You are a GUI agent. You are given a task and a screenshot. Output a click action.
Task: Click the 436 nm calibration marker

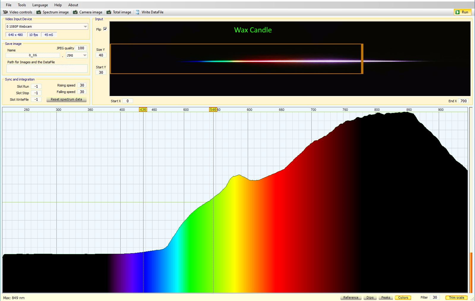tap(143, 110)
